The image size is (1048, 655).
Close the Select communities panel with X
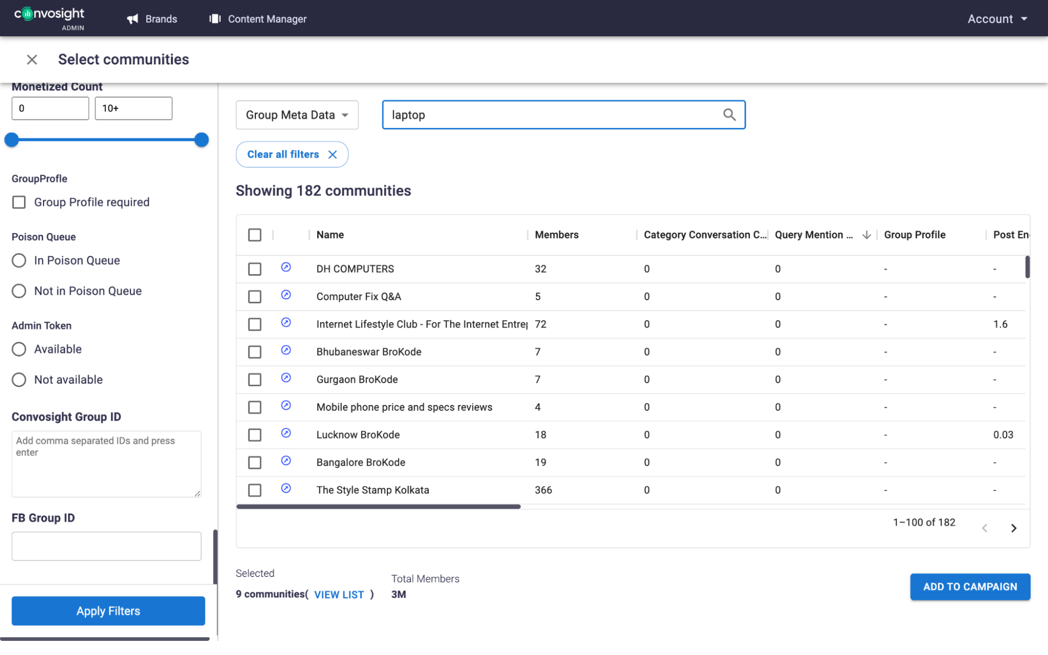tap(32, 60)
